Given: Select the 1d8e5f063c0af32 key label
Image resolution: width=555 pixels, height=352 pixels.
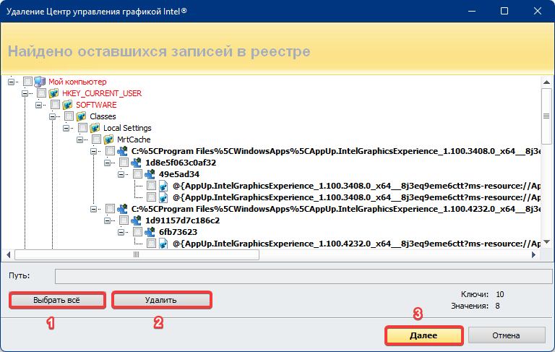Looking at the screenshot, I should [181, 163].
